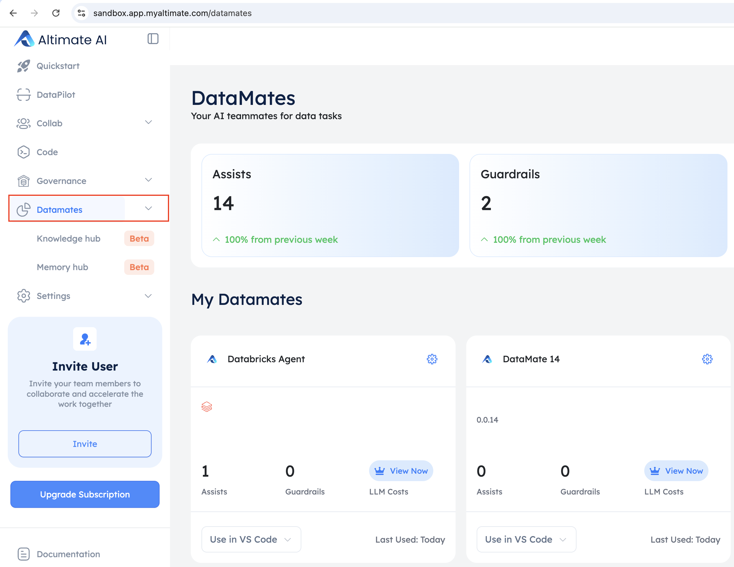Click DataMate 14 Last Used: Today text
This screenshot has height=567, width=734.
pyautogui.click(x=685, y=539)
